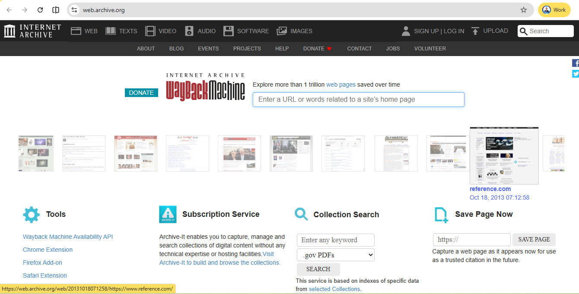Open the Images picture icon

click(282, 31)
